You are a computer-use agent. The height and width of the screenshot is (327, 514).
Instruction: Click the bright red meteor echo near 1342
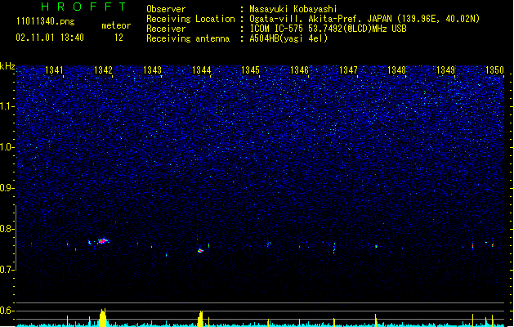[103, 240]
